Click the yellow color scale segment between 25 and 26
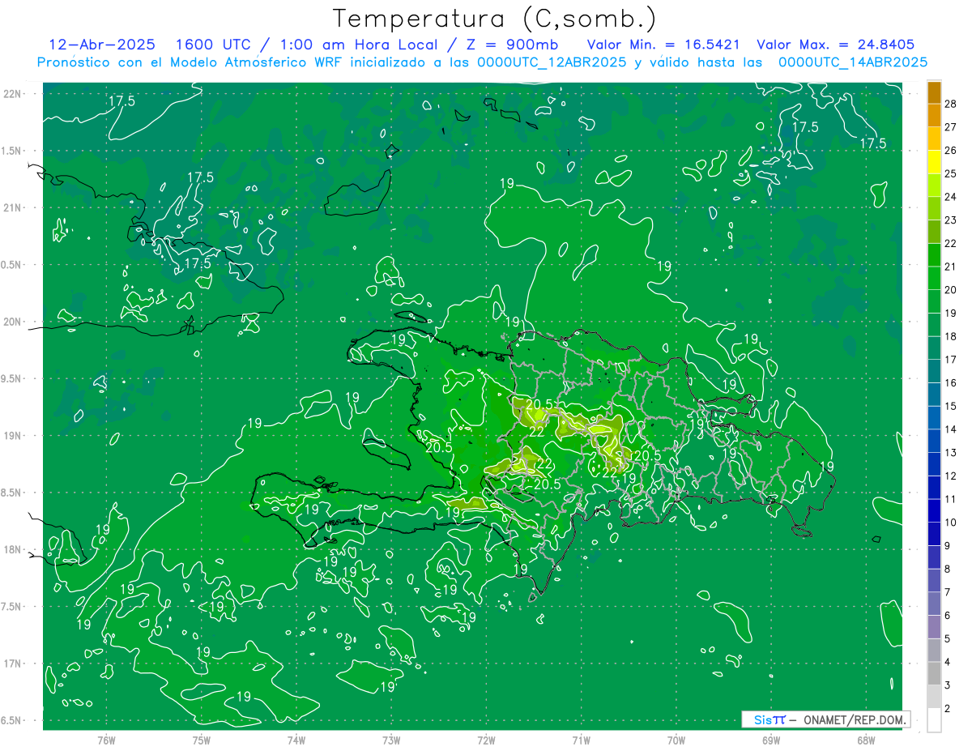The width and height of the screenshot is (972, 751). (934, 162)
